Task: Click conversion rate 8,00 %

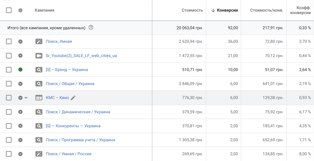Action: tap(305, 154)
